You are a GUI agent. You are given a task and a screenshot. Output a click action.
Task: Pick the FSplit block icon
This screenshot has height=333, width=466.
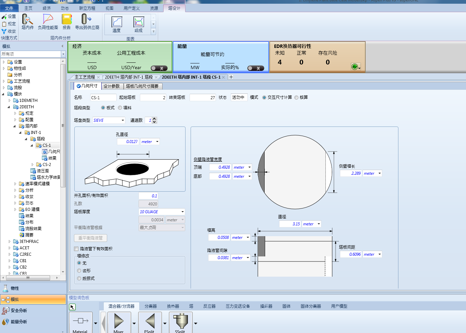(x=150, y=323)
